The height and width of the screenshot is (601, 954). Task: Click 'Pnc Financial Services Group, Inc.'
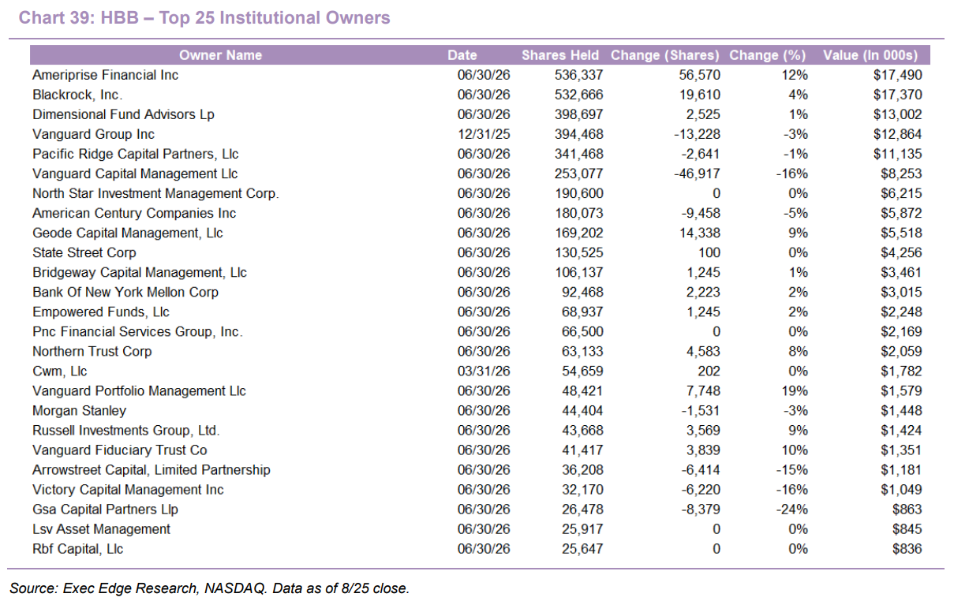click(137, 331)
